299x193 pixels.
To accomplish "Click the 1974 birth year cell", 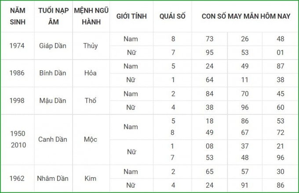I will click(17, 46).
